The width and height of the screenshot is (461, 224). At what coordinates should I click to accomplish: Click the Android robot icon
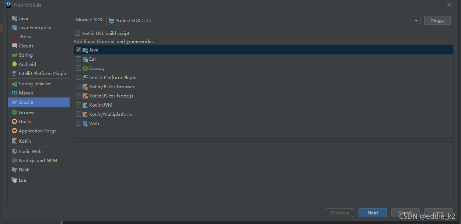(14, 64)
